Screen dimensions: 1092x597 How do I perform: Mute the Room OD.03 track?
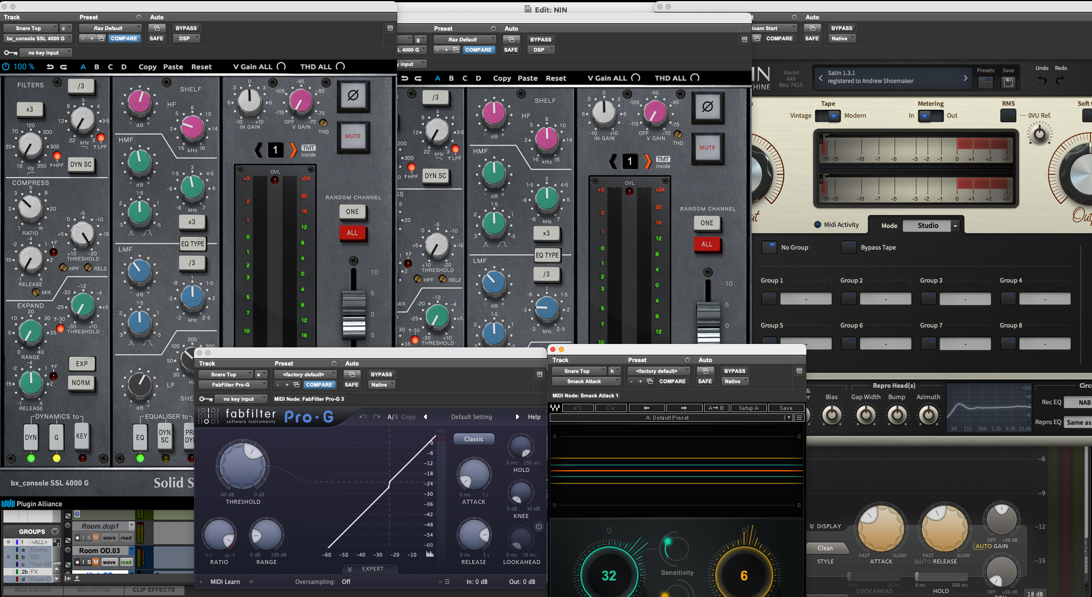click(x=96, y=562)
